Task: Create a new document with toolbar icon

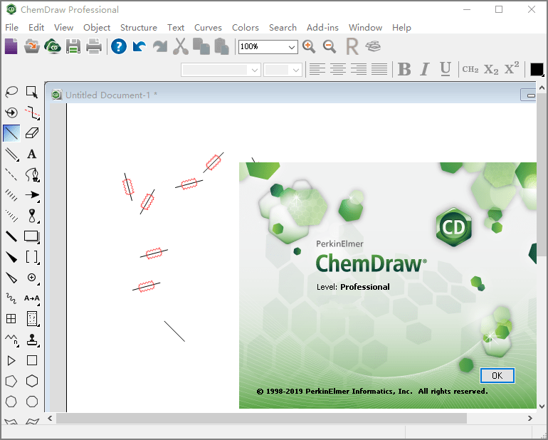Action: 11,46
